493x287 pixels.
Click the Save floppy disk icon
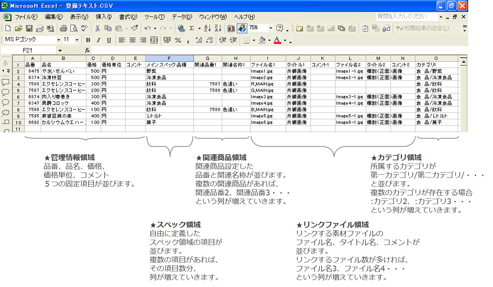tap(29, 28)
